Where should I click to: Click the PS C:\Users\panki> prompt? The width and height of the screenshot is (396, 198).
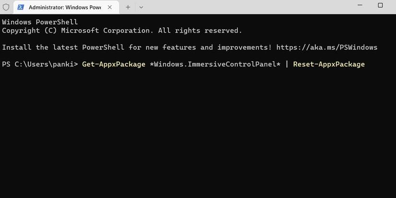[x=40, y=64]
